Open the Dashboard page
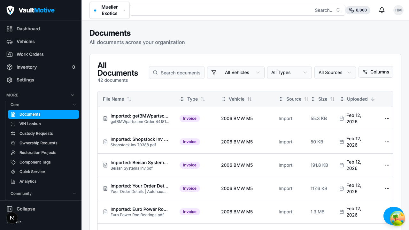Screen dimensions: 409x230 click(41, 29)
